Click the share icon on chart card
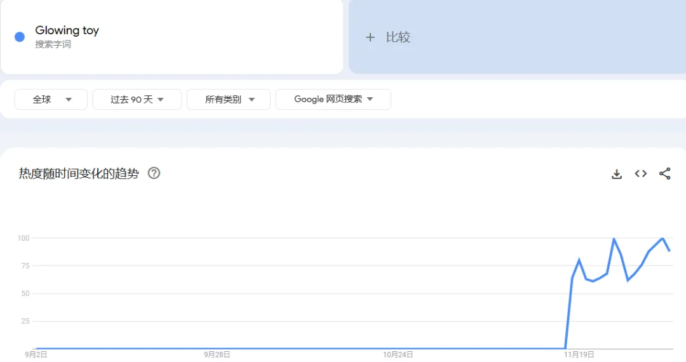 point(664,174)
